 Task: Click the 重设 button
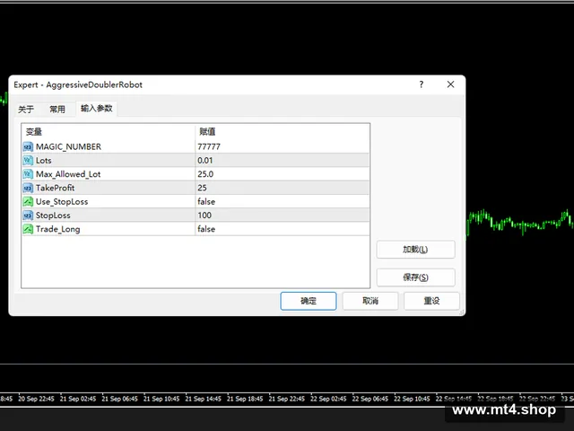pyautogui.click(x=431, y=301)
